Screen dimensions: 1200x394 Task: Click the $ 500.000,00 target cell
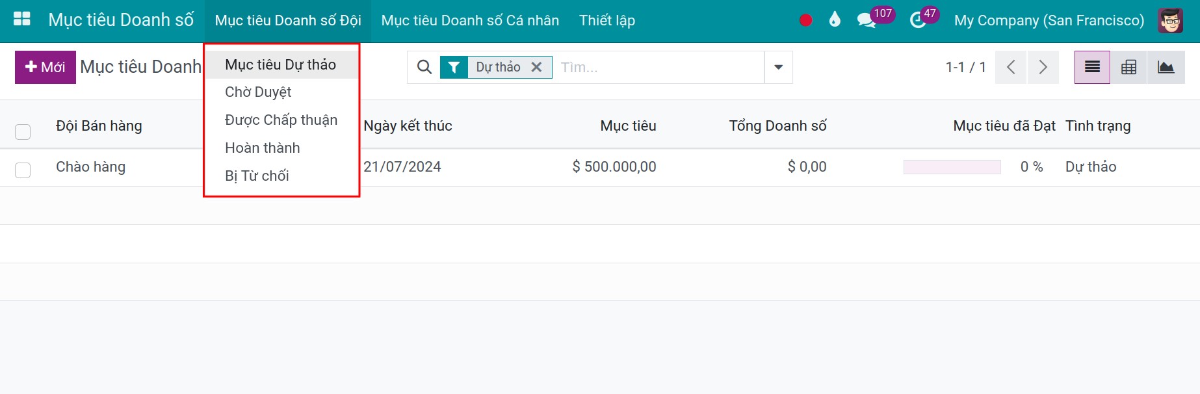[x=614, y=167]
